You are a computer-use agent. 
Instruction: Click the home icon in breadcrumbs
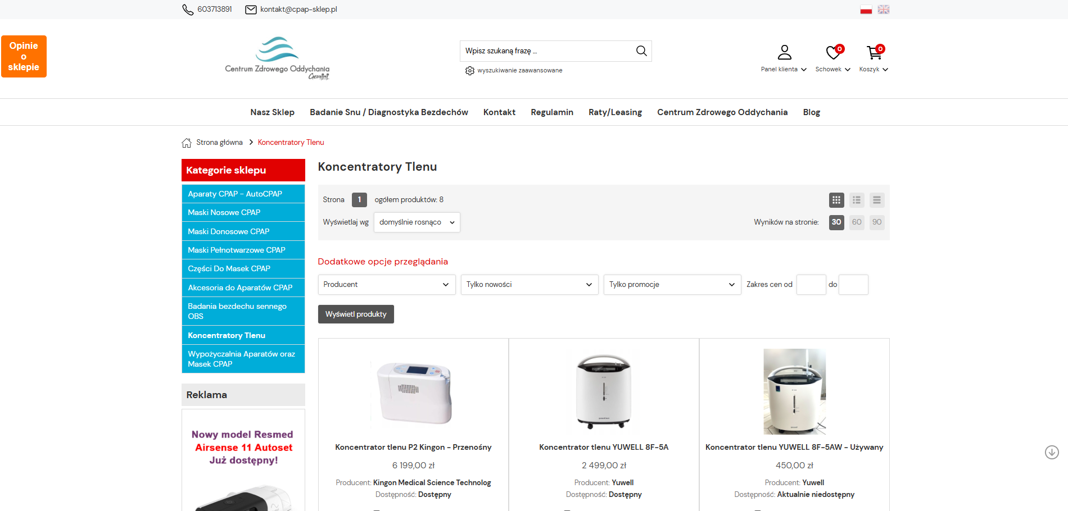pos(187,143)
